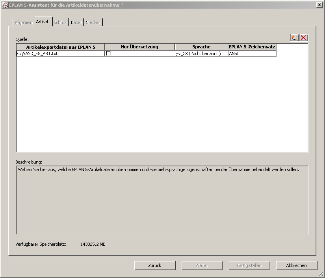Click the 143825,2 MB storage value
The width and height of the screenshot is (325, 278).
[x=93, y=244]
